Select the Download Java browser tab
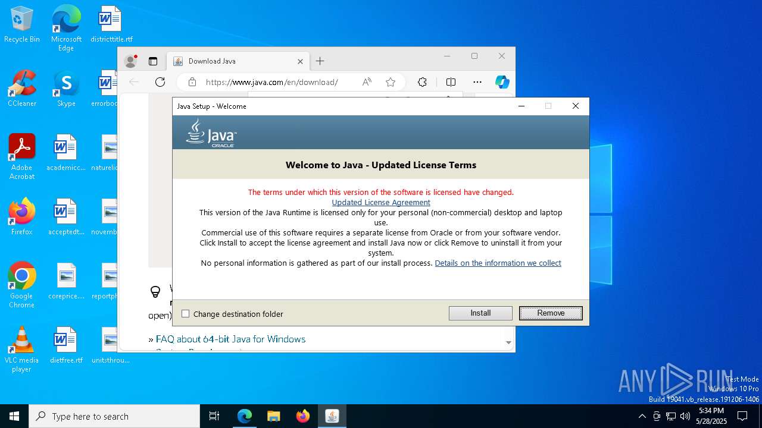 (x=238, y=61)
